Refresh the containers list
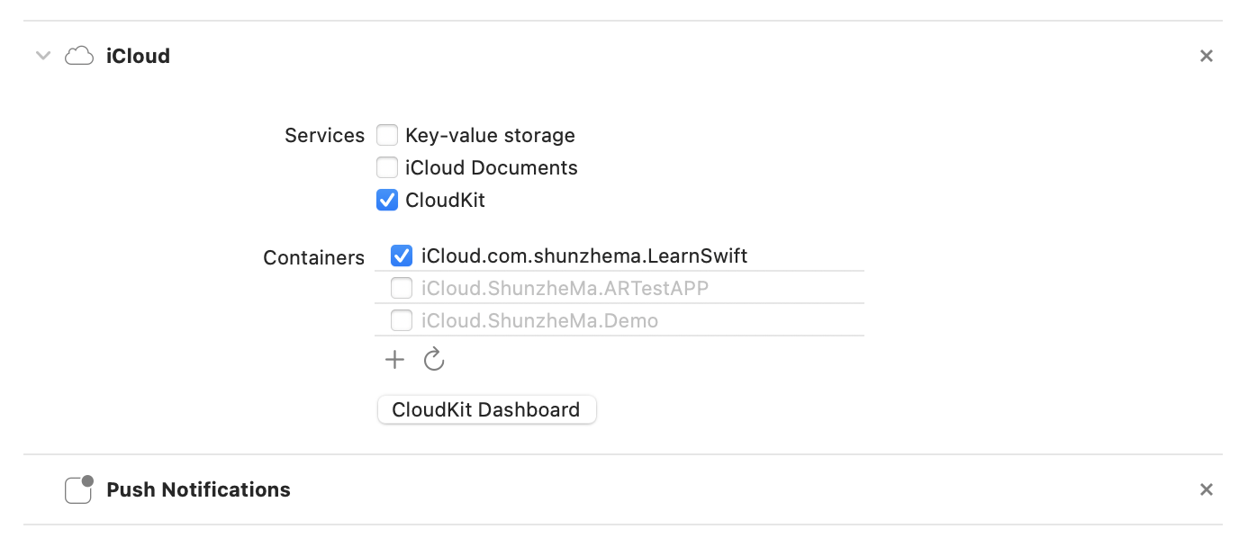Viewport: 1248px width, 547px height. [x=434, y=360]
